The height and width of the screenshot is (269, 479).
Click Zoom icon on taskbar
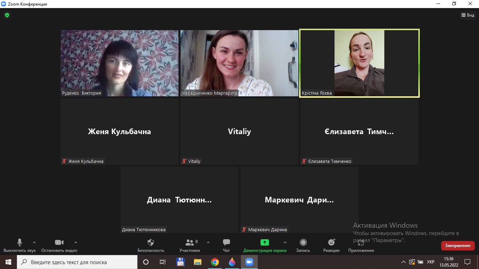click(x=249, y=262)
